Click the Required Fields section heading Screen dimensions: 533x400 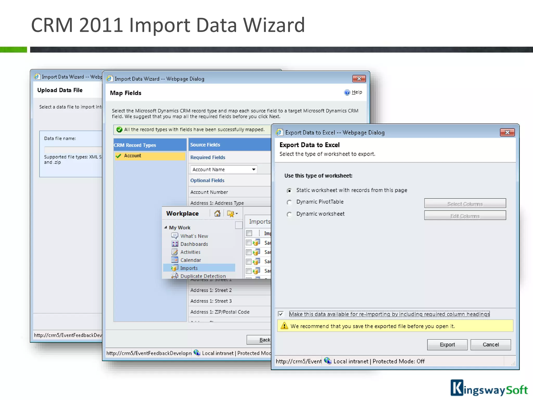tap(208, 157)
